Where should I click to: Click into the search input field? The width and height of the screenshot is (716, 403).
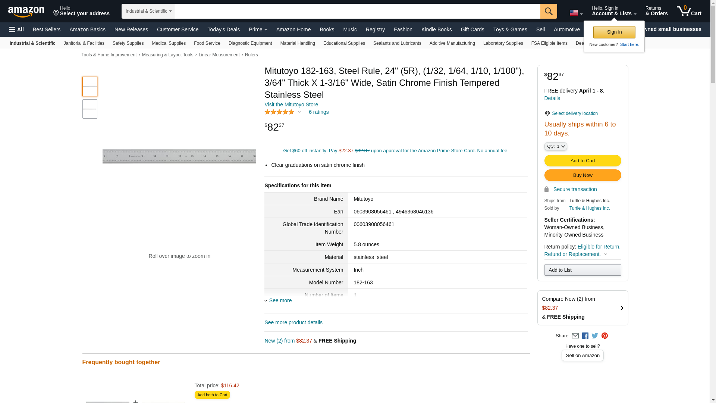(357, 11)
